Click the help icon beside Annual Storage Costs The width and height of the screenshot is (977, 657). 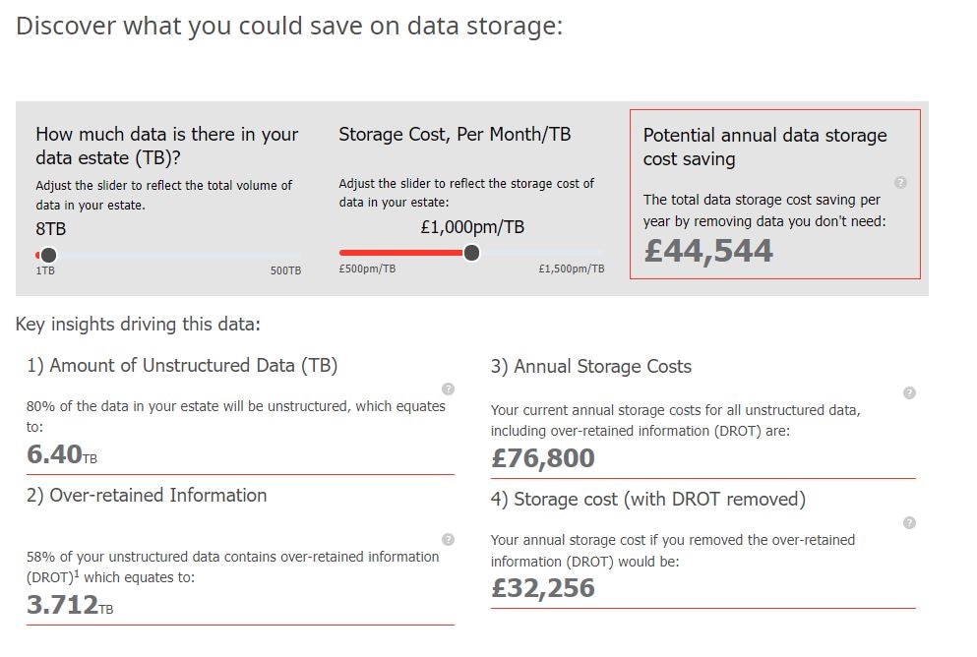click(x=909, y=393)
